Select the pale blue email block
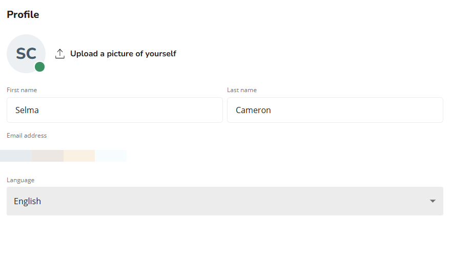Viewport: 452px width, 262px height. (111, 156)
